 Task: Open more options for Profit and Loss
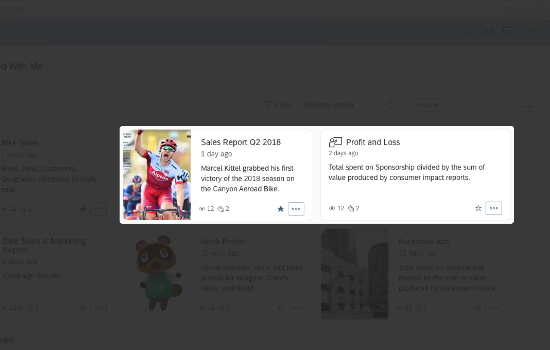coord(494,208)
